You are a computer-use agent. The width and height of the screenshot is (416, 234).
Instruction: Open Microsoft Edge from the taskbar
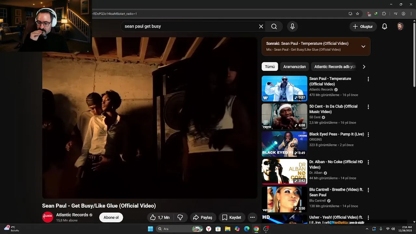coord(247,229)
